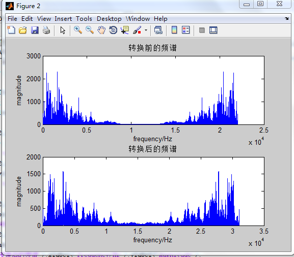Hide plot tools with the gray square icon
The image size is (294, 257).
tap(202, 30)
